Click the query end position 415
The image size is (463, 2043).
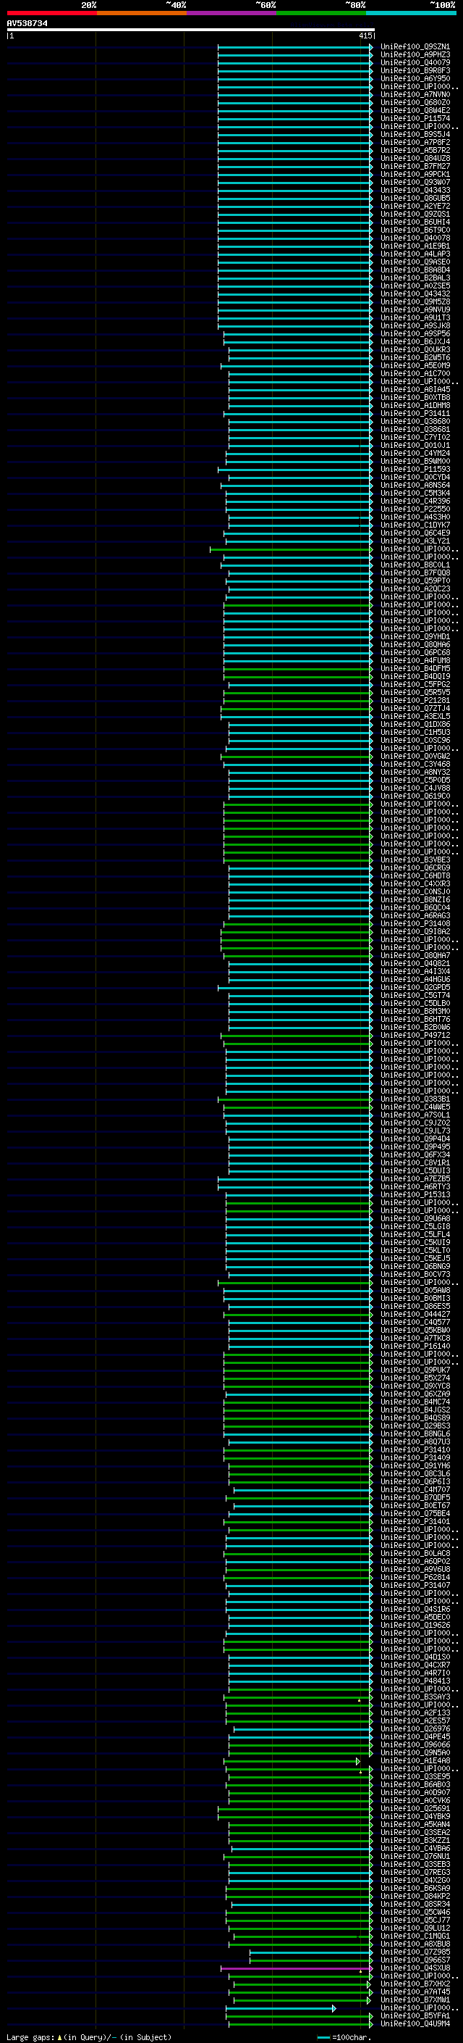pyautogui.click(x=365, y=36)
